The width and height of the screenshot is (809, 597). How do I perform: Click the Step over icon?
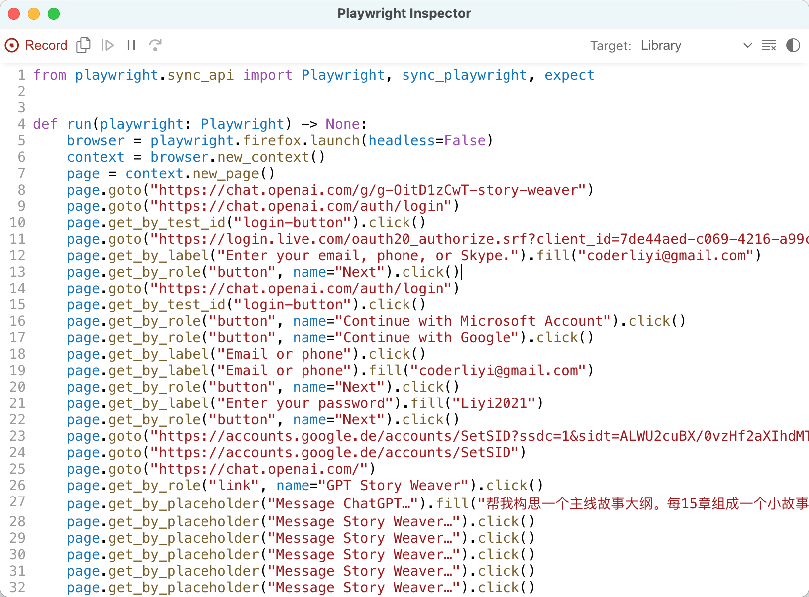(155, 45)
